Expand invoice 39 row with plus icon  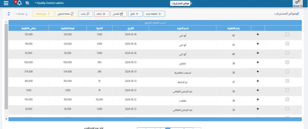coord(257,62)
